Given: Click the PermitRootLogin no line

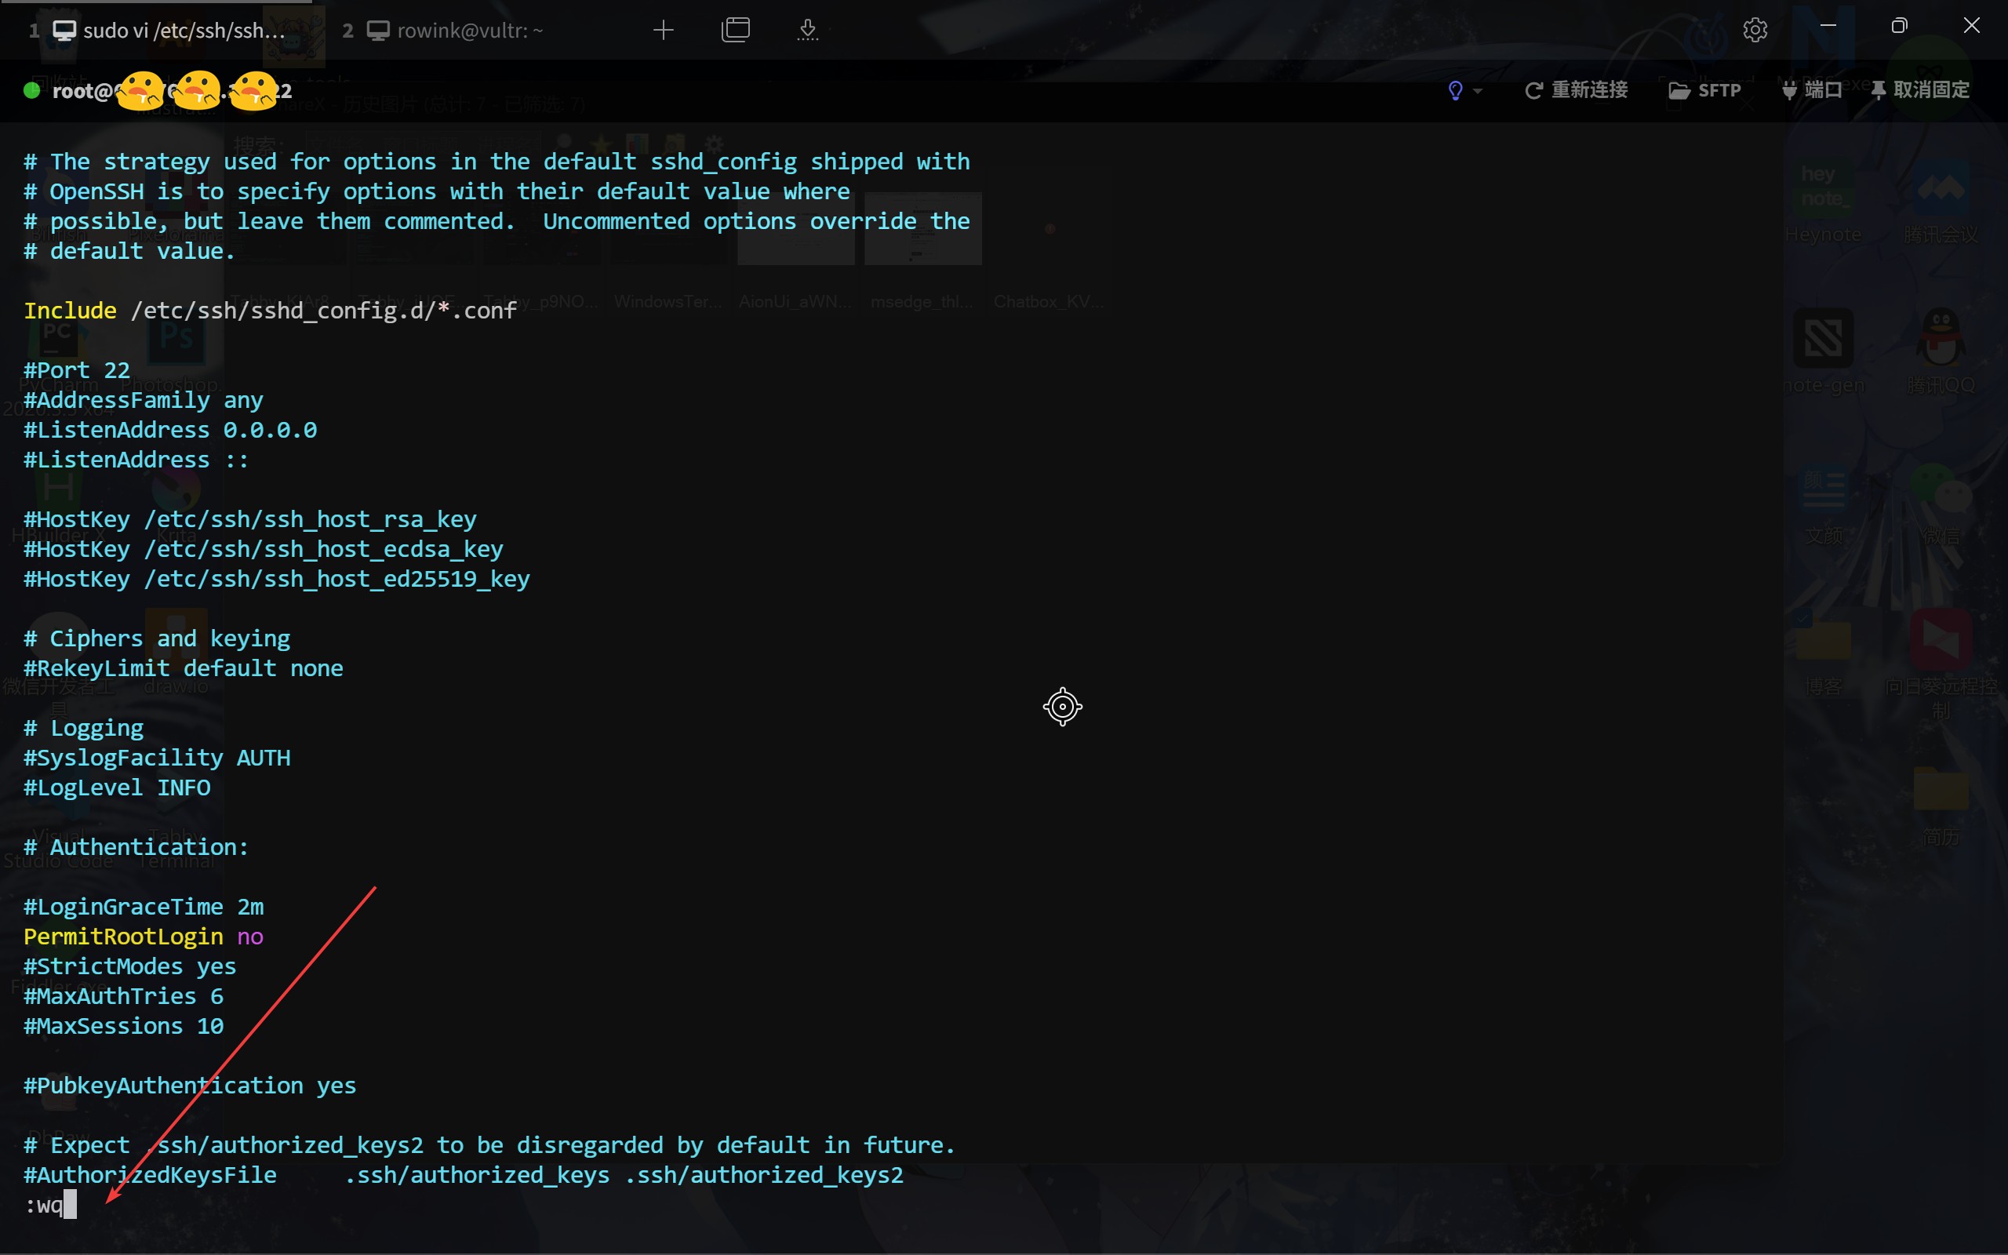Looking at the screenshot, I should click(x=143, y=937).
